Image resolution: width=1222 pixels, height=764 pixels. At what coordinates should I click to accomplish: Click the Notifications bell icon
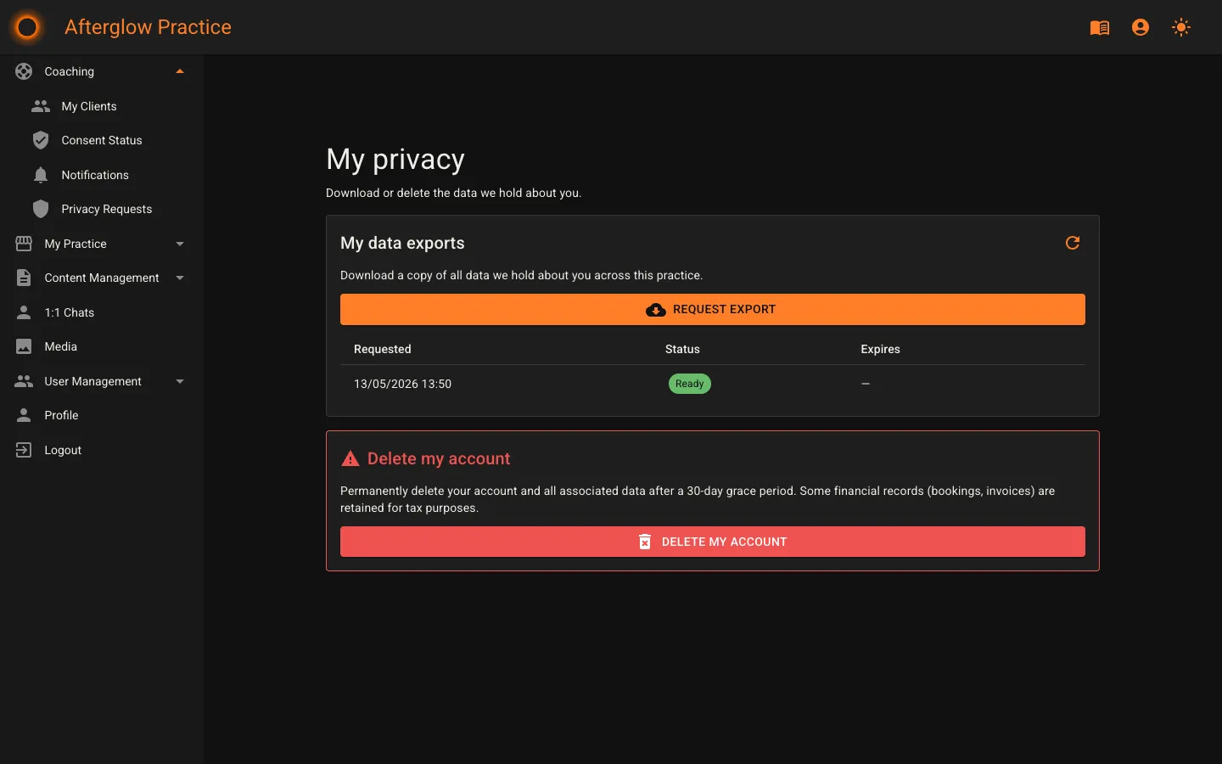pos(41,175)
